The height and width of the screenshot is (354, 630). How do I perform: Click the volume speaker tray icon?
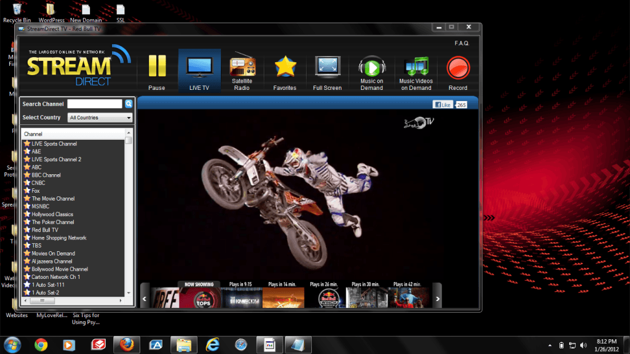coord(583,345)
